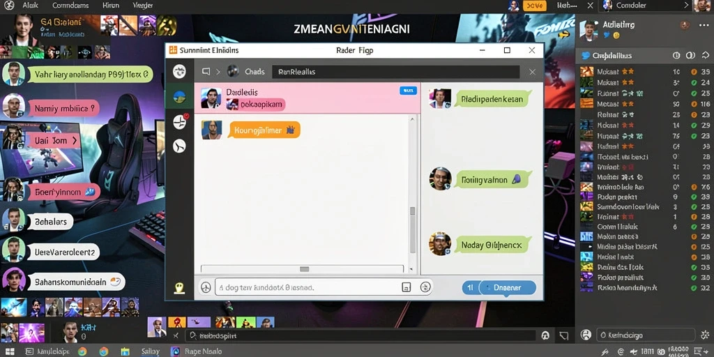Open three-dots menu beside Atdlaiting
Screen dimensions: 714x357
coord(704,25)
